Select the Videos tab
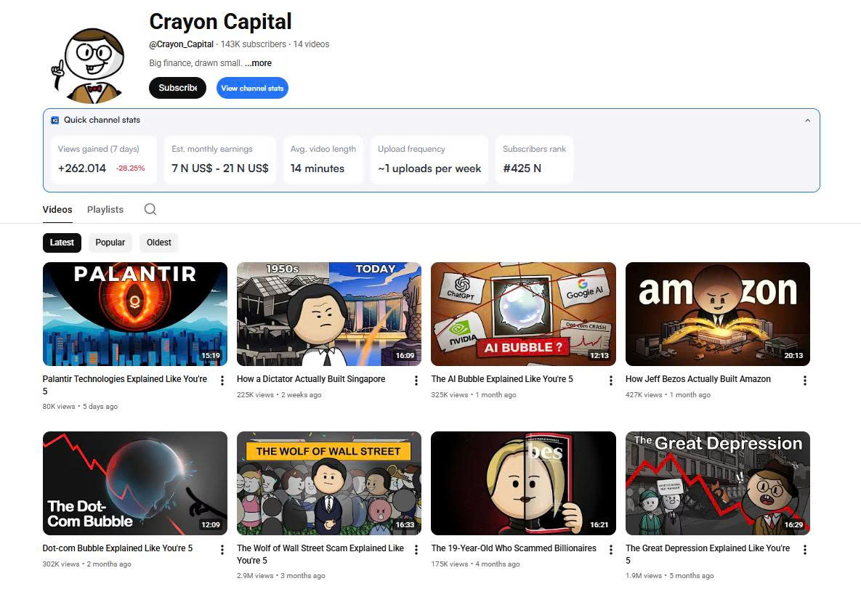The height and width of the screenshot is (589, 861). 57,210
